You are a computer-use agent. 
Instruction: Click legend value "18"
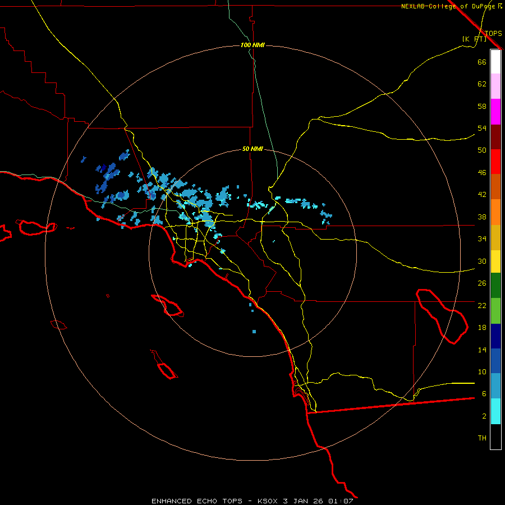coord(482,328)
